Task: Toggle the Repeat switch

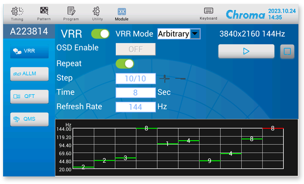Action: pos(125,64)
